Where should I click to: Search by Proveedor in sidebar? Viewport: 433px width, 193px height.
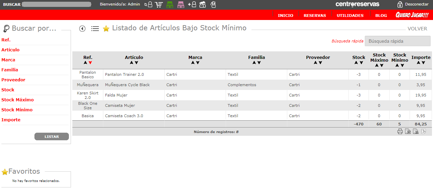[x=13, y=80]
